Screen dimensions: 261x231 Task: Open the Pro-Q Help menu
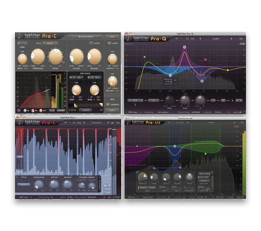pyautogui.click(x=241, y=39)
